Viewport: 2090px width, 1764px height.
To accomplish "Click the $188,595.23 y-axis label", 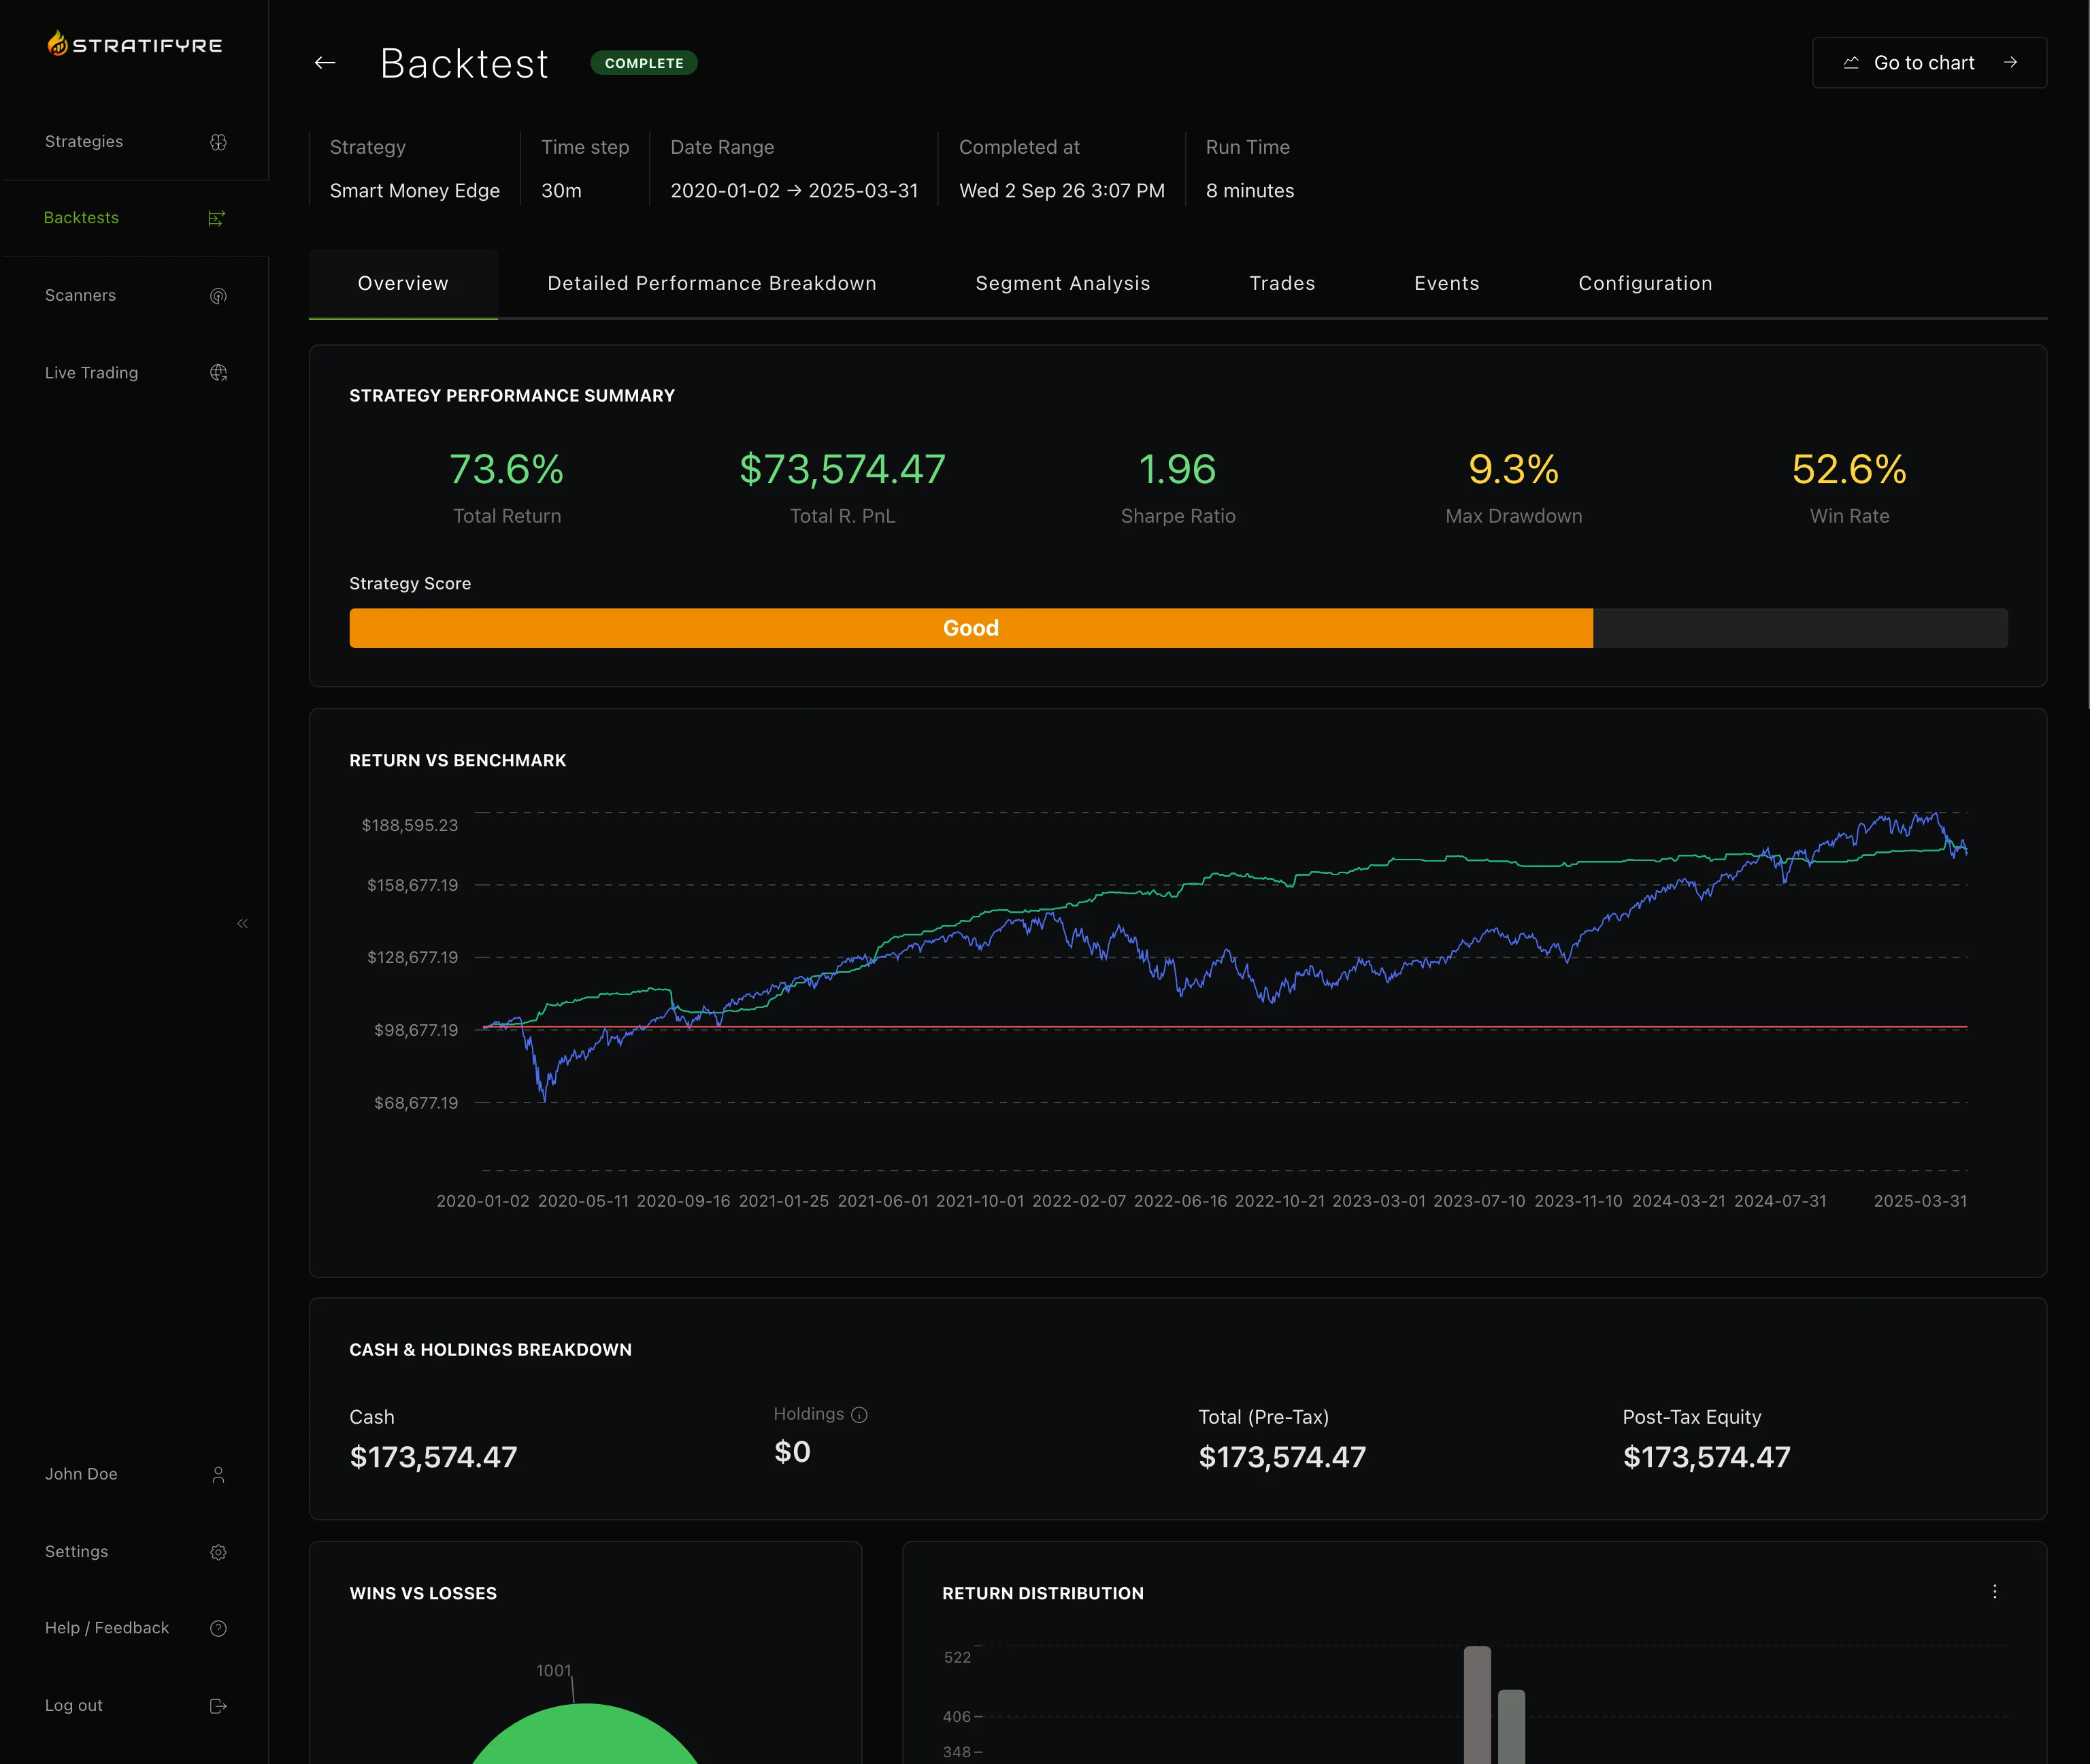I will 410,825.
